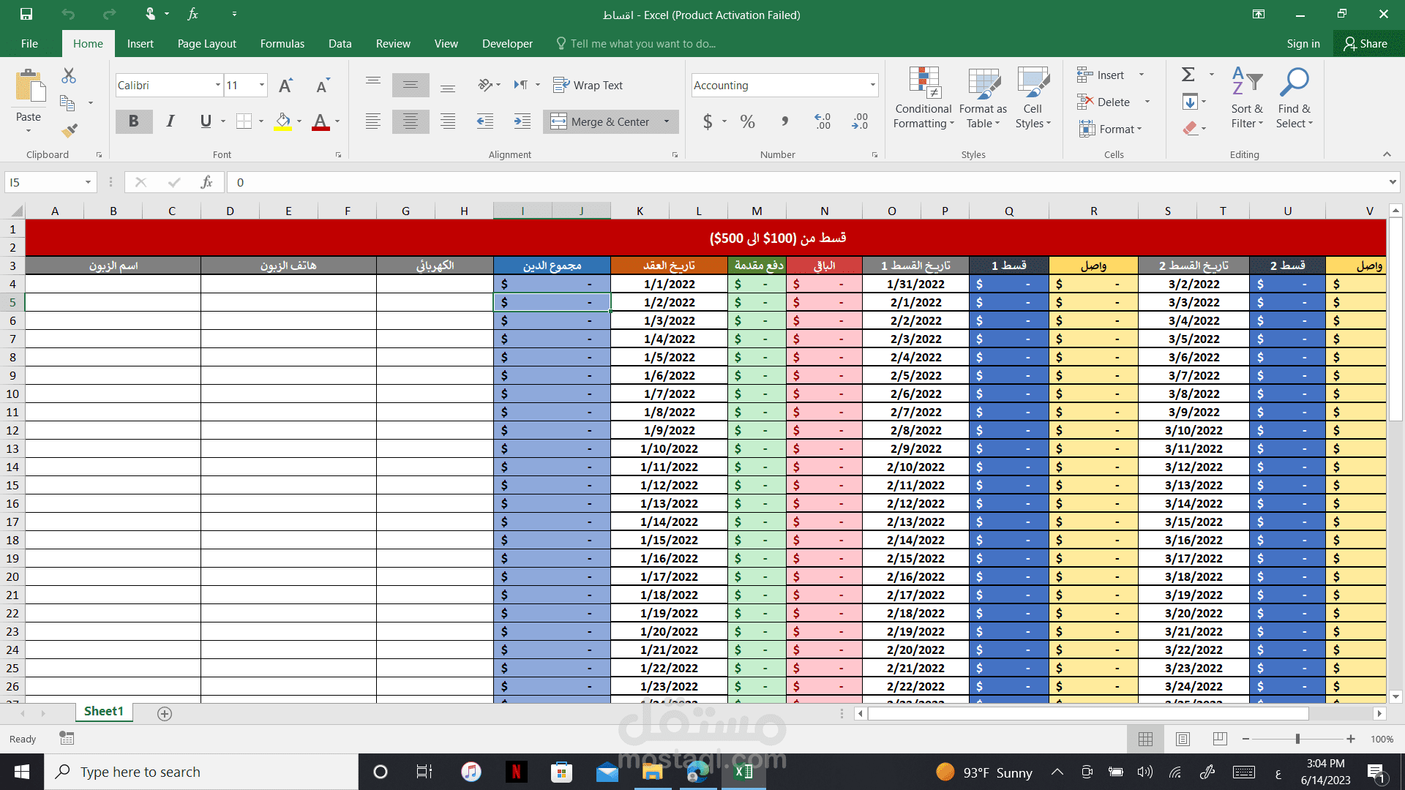Toggle Italic formatting

coord(171,121)
